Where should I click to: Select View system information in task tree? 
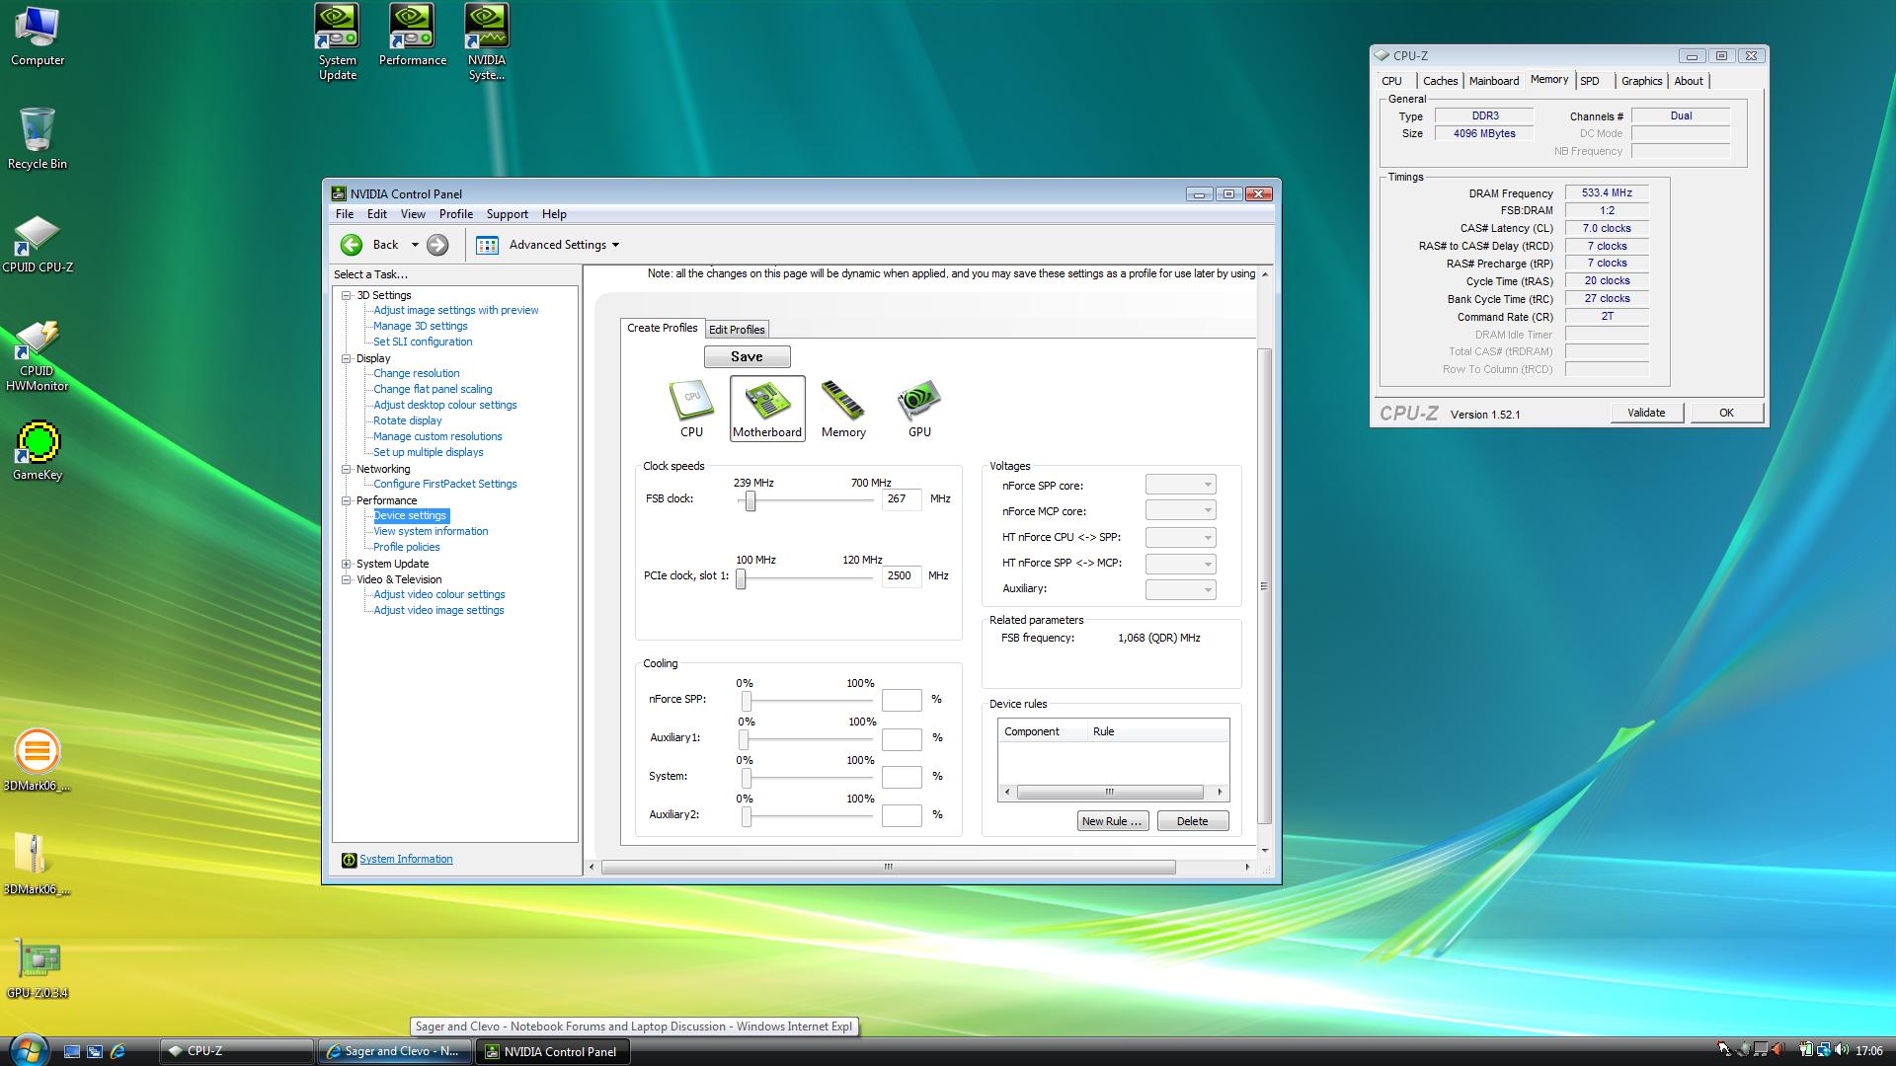pyautogui.click(x=431, y=532)
